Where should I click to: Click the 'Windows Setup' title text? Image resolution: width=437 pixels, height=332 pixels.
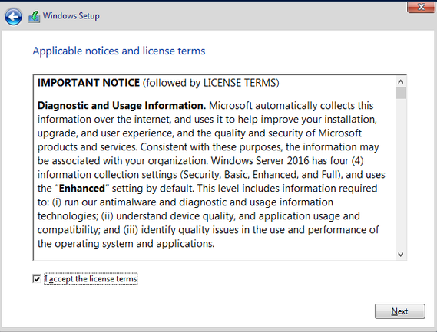pos(71,16)
